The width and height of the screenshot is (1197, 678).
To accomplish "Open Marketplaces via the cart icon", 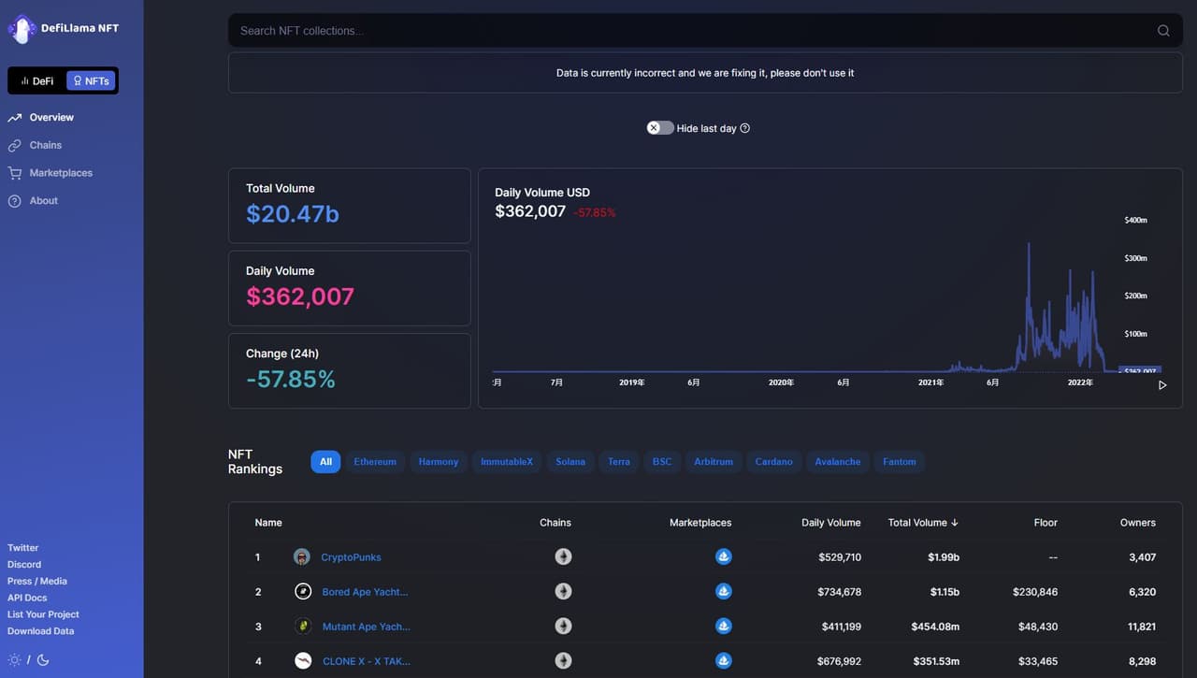I will tap(15, 173).
